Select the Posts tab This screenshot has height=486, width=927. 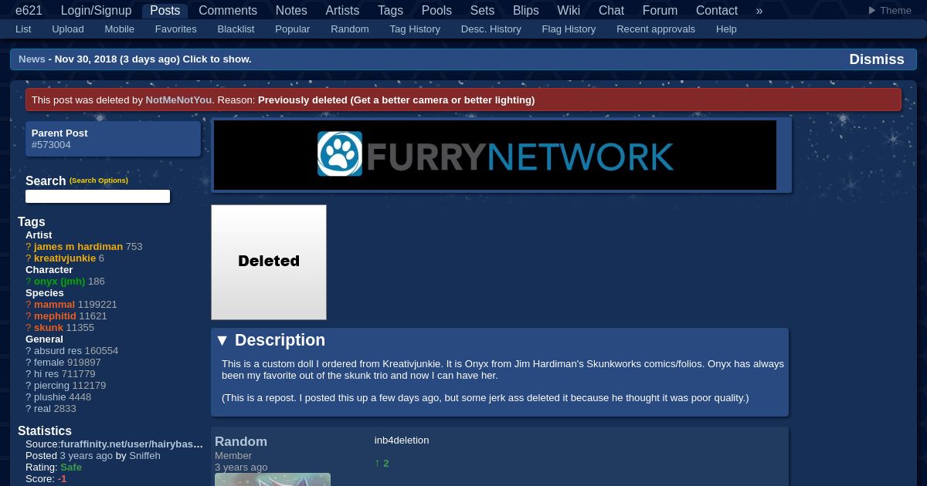point(165,11)
